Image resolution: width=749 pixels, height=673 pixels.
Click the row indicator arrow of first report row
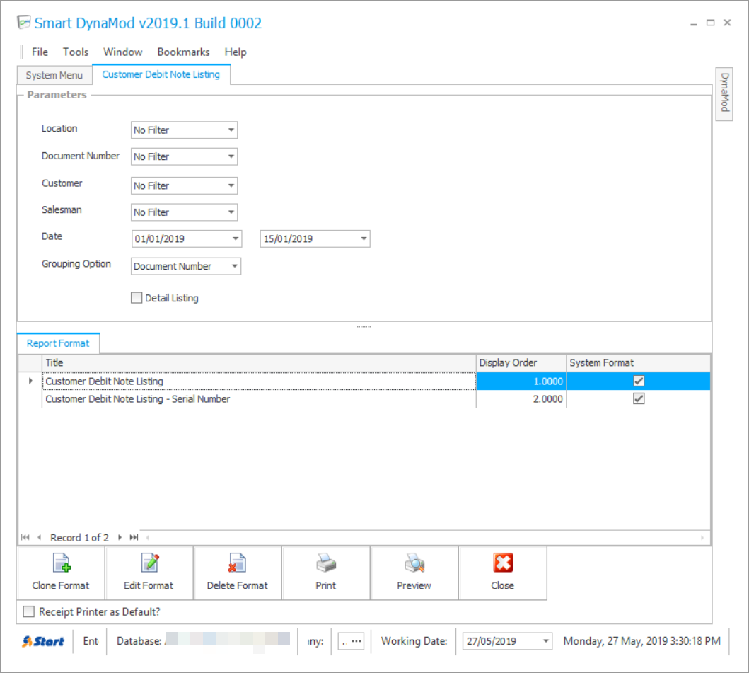point(30,381)
